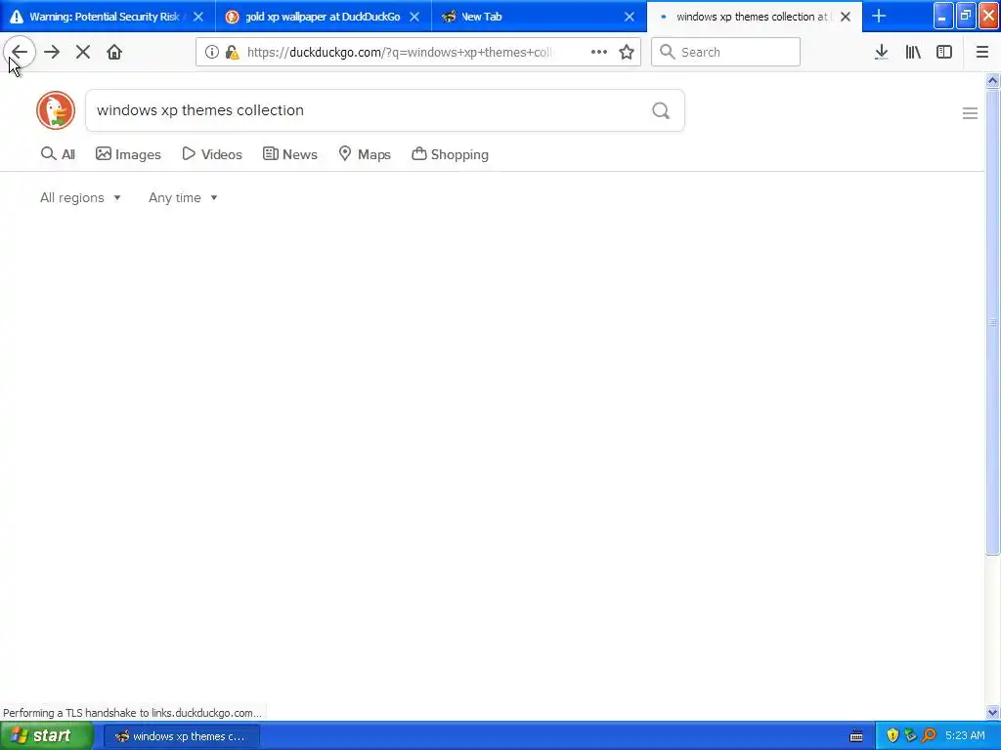This screenshot has width=1001, height=750.
Task: Open the Library history and bookmarks
Action: coord(913,53)
